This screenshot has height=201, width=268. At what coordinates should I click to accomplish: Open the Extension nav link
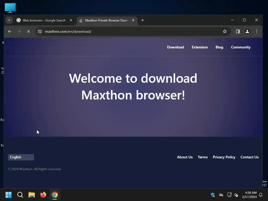pyautogui.click(x=200, y=47)
